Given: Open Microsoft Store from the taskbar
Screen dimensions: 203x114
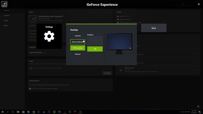Looking at the screenshot, I should (23, 112).
